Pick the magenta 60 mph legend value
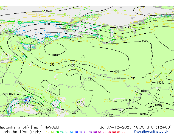Screen dimensions: 174x134 [95, 132]
